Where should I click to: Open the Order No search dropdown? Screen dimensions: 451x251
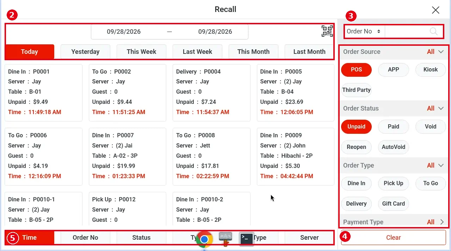click(x=364, y=31)
